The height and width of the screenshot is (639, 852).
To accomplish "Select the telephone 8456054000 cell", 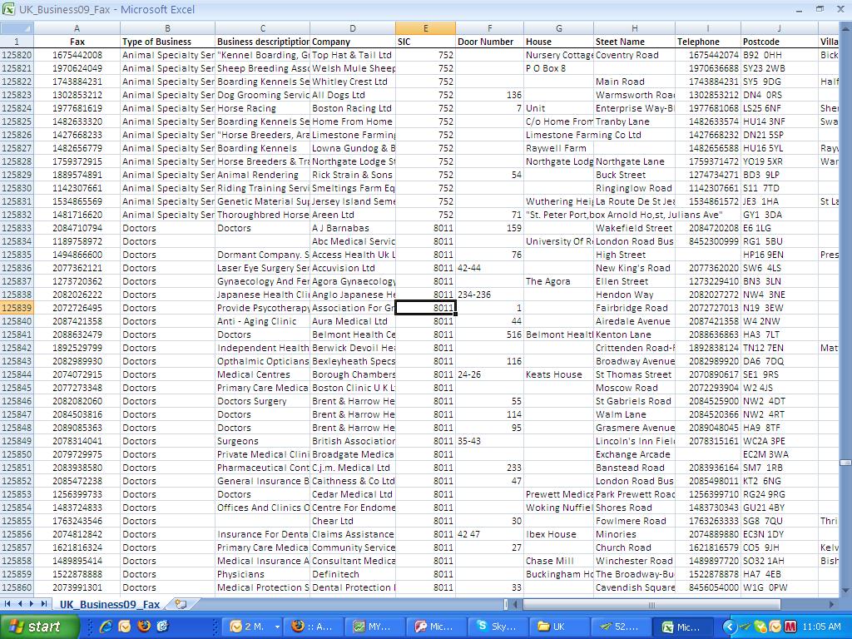I will [707, 587].
